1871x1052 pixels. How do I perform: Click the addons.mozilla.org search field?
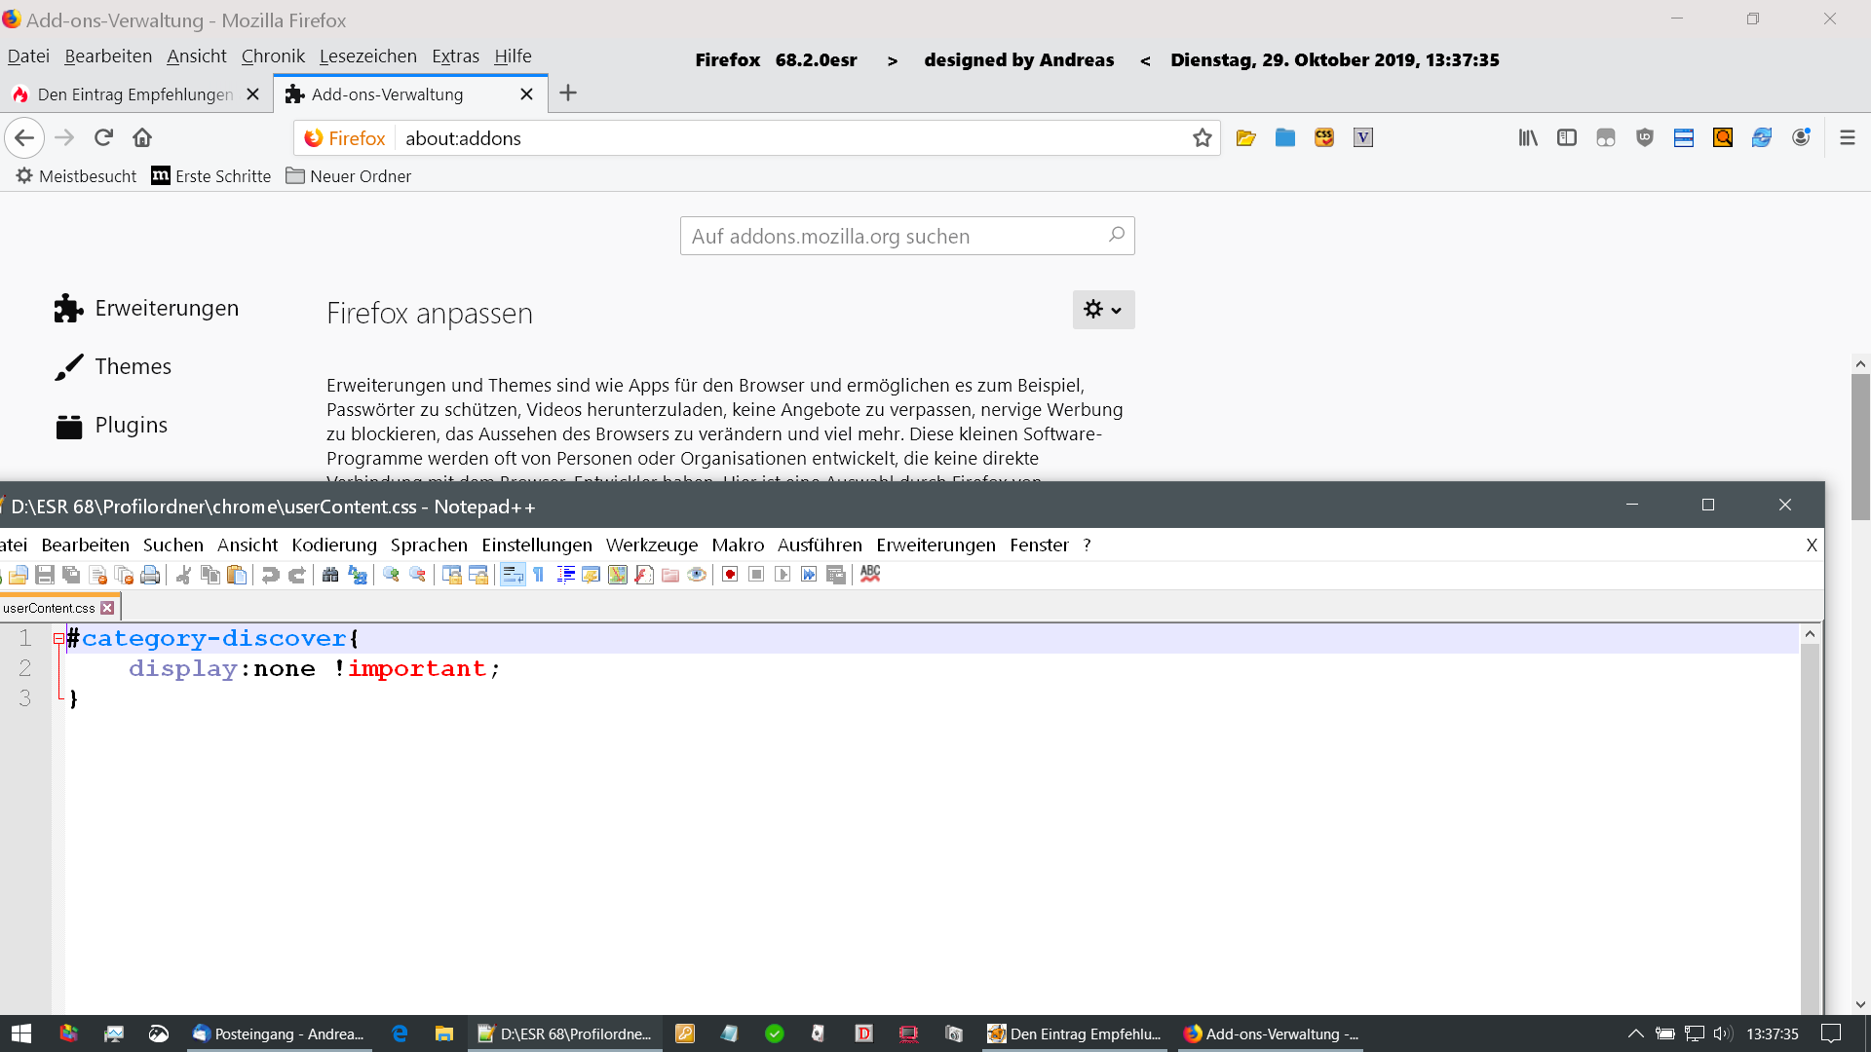[895, 237]
